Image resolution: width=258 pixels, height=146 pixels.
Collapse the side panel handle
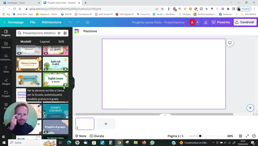click(73, 83)
